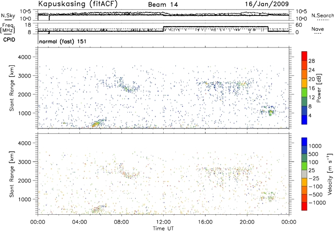
Task: Click the -1000 tick on velocity colorbar
Action: 317,203
